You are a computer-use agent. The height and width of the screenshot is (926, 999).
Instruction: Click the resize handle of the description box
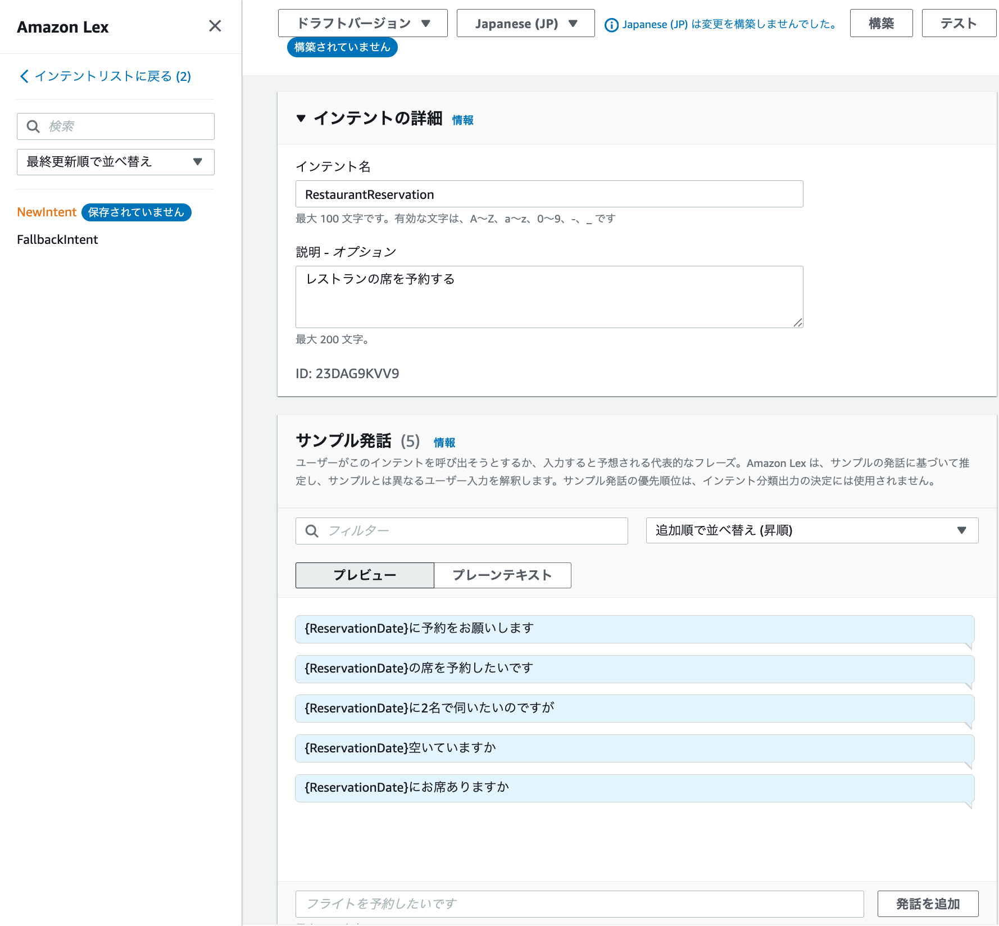798,323
